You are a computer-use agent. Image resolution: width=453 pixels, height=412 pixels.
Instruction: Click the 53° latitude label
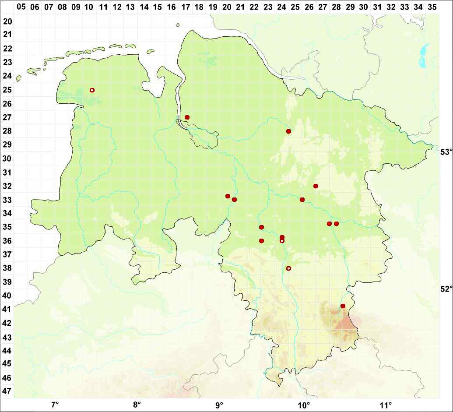pos(446,152)
